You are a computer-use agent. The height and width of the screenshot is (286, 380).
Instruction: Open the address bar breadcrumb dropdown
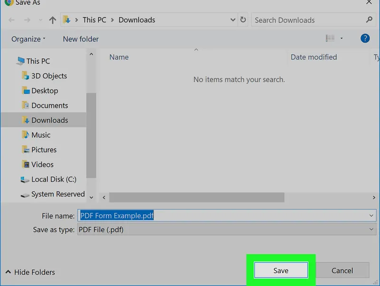233,20
